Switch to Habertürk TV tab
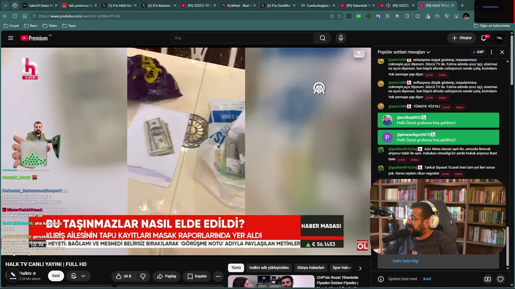The width and height of the screenshot is (515, 289). [x=358, y=6]
